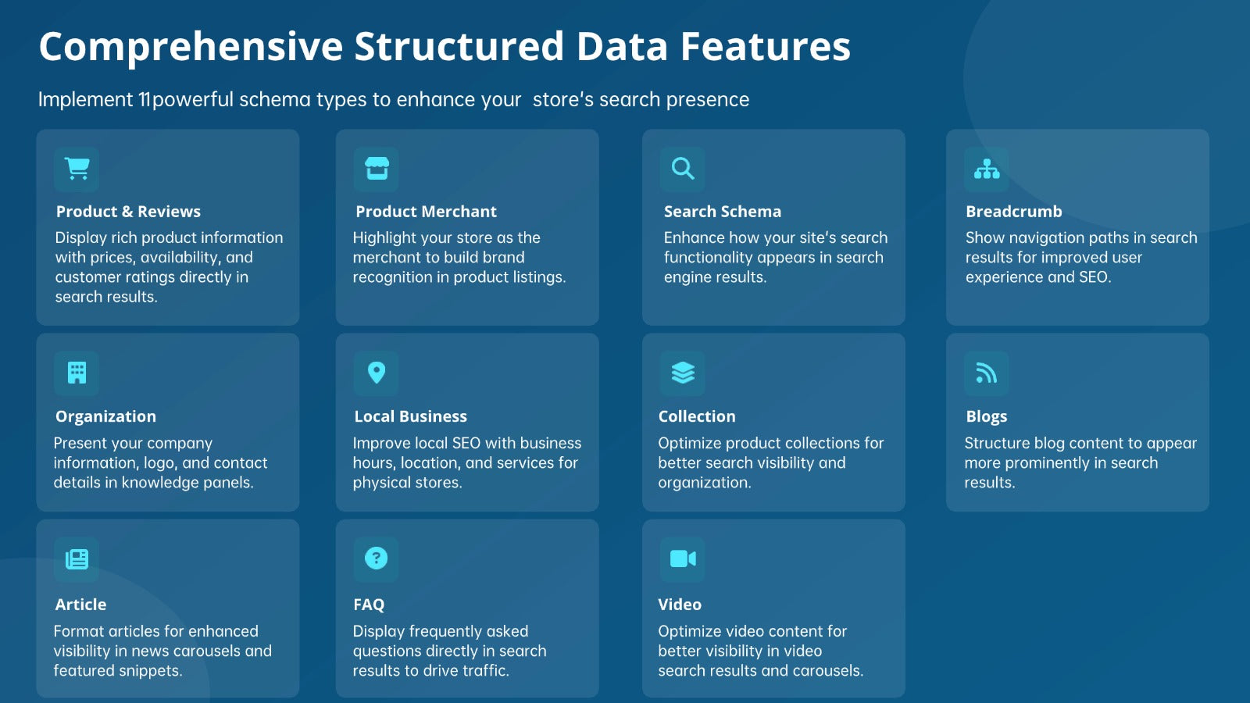
Task: Select the Blogs card description text
Action: [1080, 462]
